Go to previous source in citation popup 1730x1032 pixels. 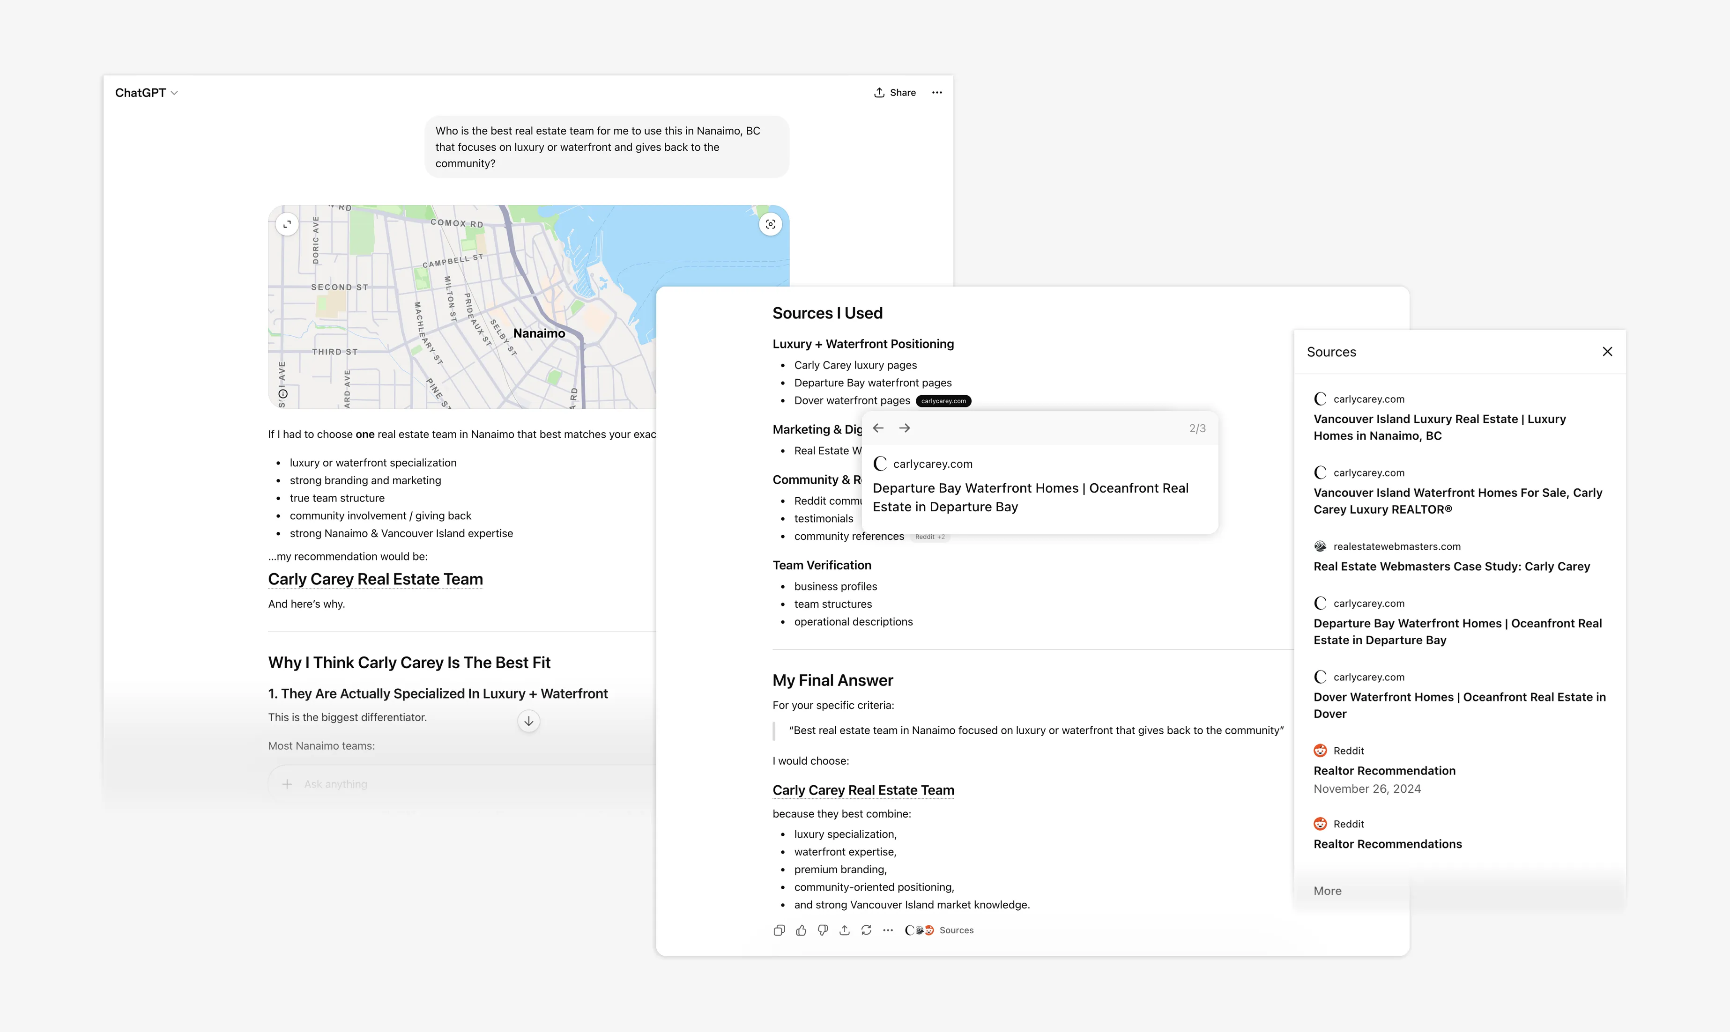point(878,428)
